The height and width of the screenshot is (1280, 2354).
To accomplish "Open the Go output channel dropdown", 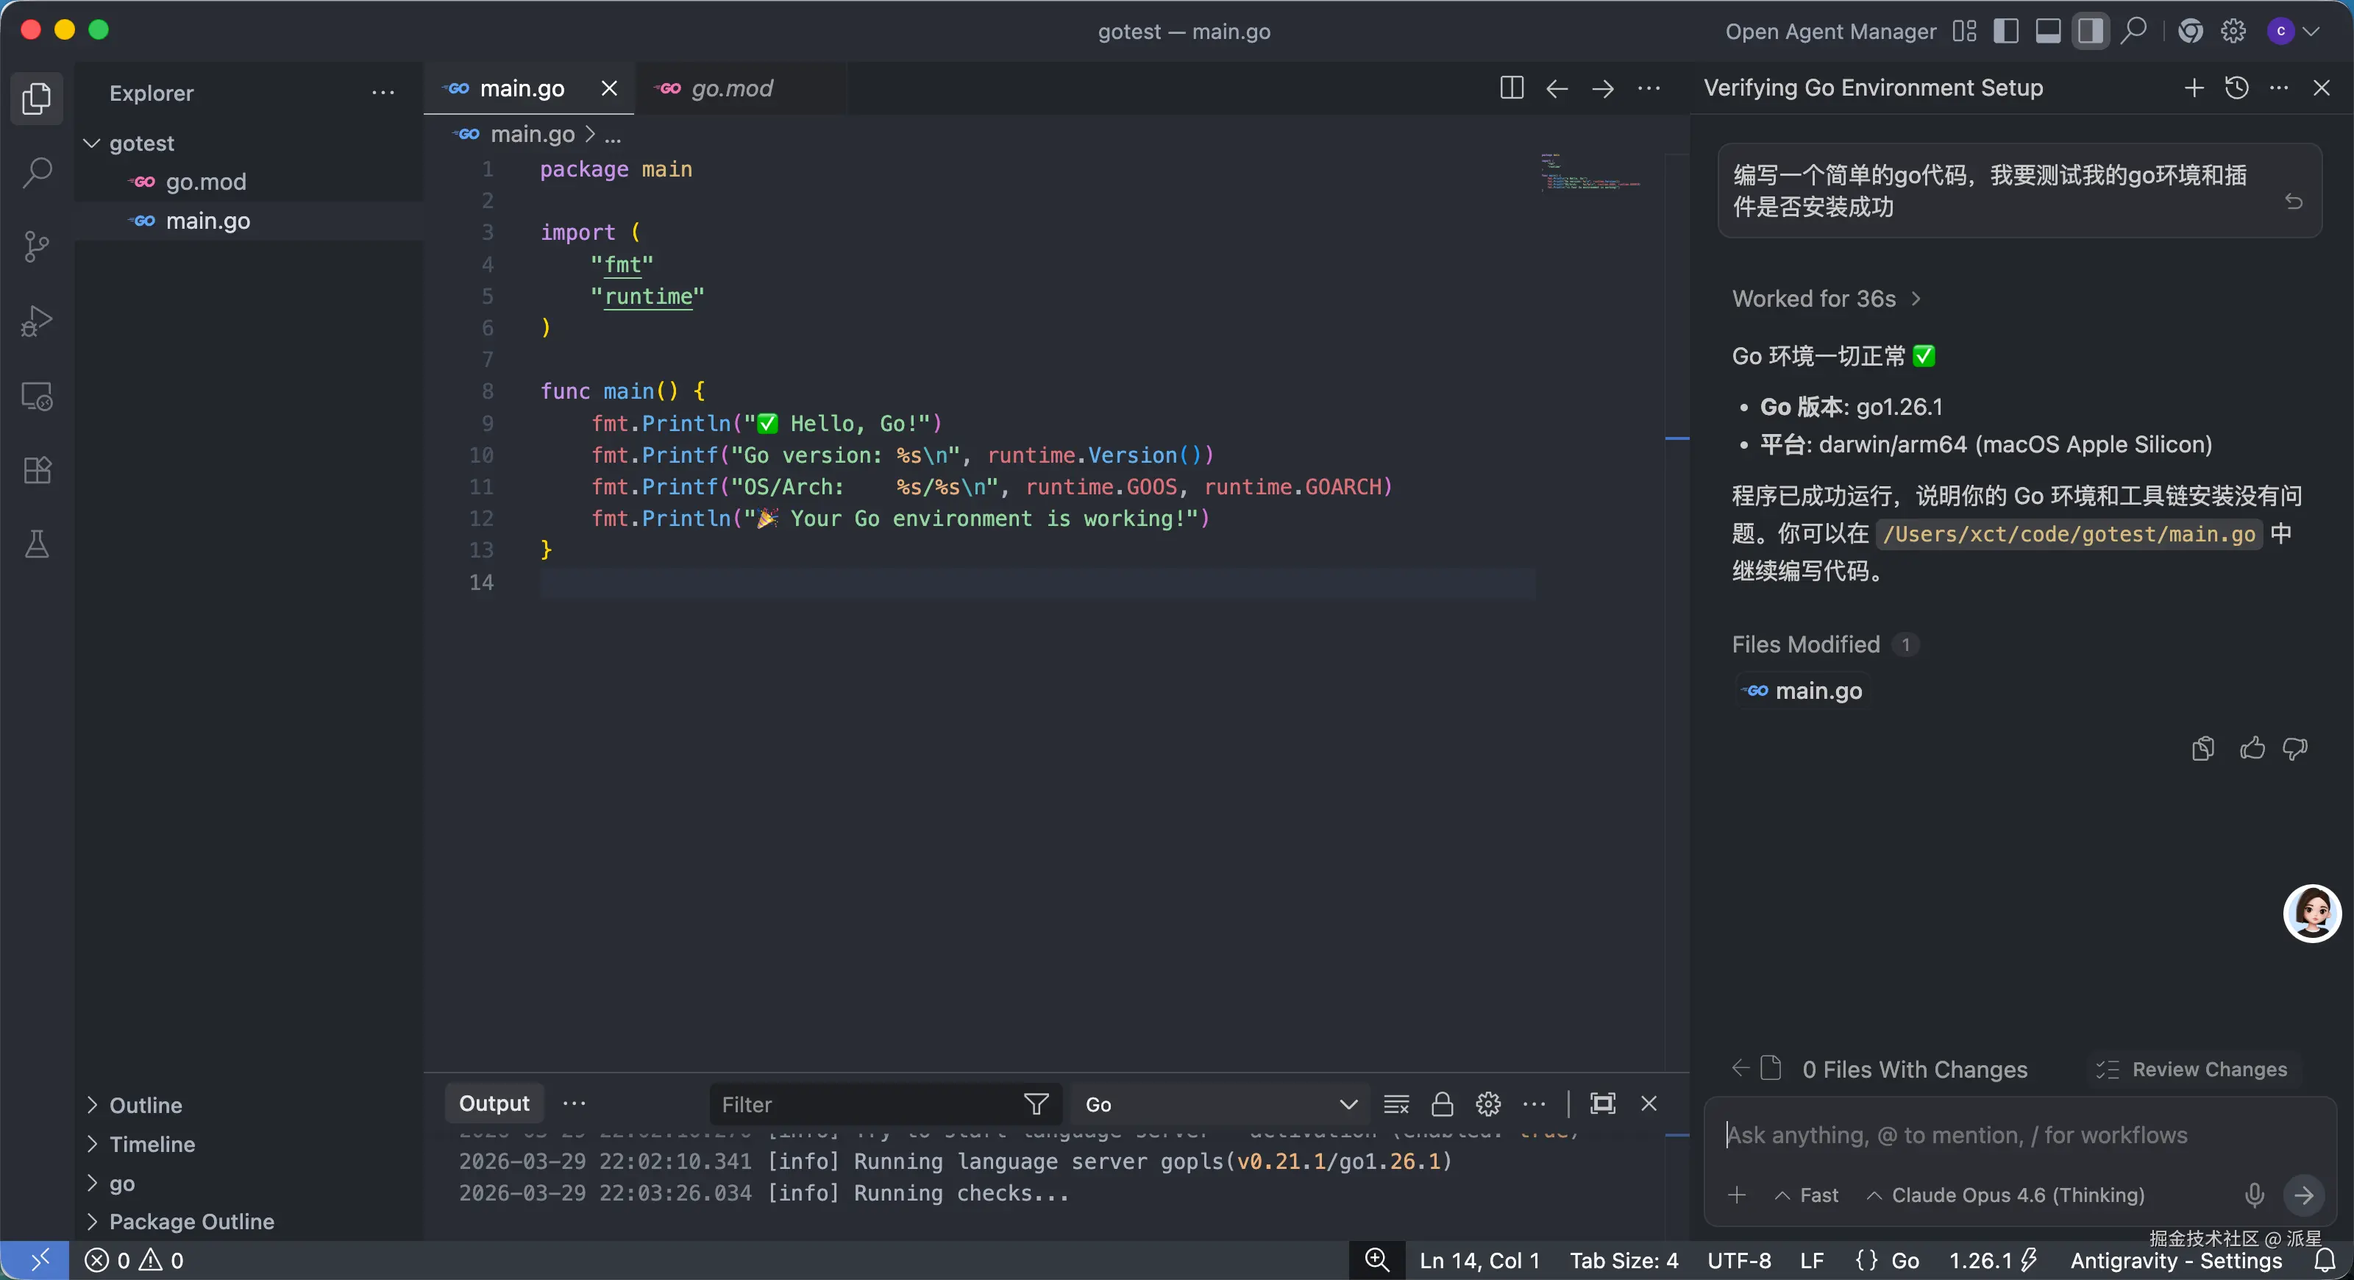I will pyautogui.click(x=1220, y=1103).
